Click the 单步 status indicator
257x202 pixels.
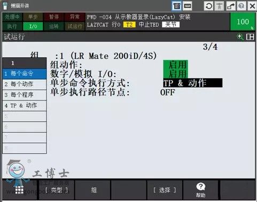pos(33,17)
